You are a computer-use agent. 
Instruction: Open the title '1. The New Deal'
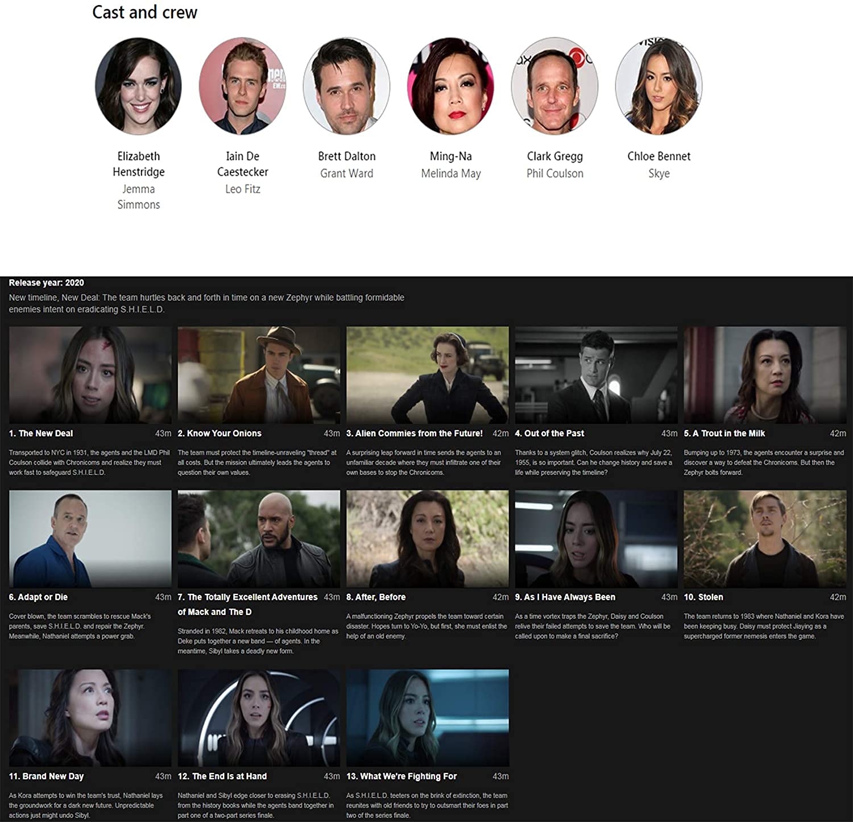point(41,433)
